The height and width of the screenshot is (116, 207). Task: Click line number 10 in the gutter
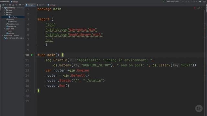(27, 55)
